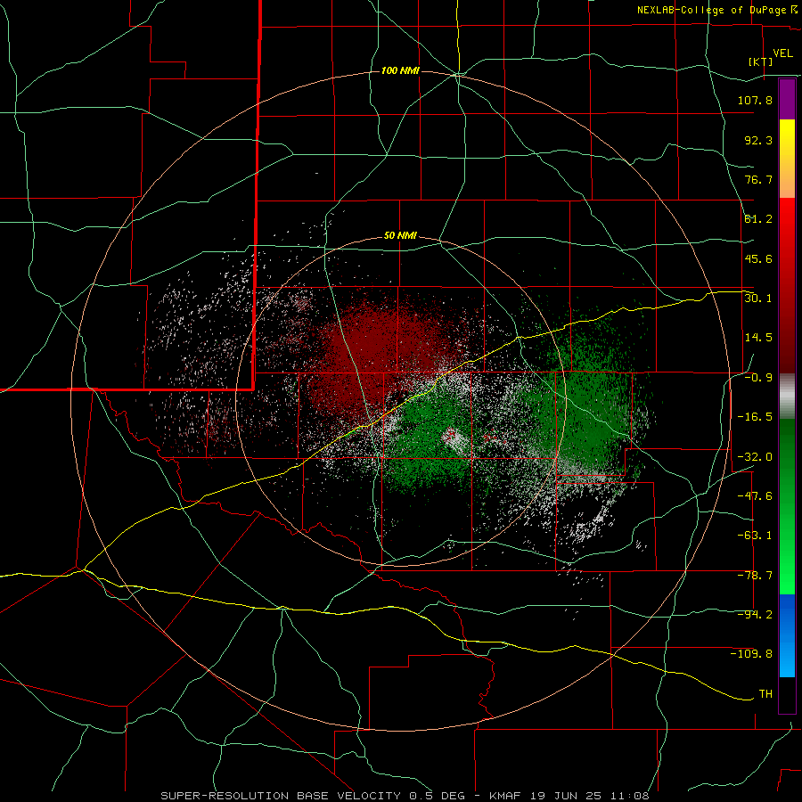
Task: Click the 14.5 velocity scale value
Action: (758, 338)
